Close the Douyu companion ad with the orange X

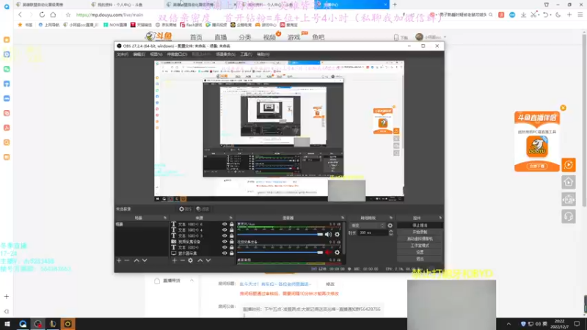tap(563, 108)
